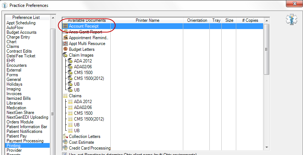Select Budget Accounts in Preference List
The image size is (303, 155).
click(x=21, y=32)
